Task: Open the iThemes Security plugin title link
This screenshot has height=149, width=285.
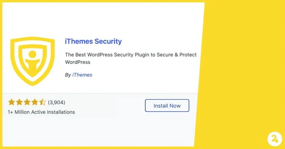Action: point(94,41)
